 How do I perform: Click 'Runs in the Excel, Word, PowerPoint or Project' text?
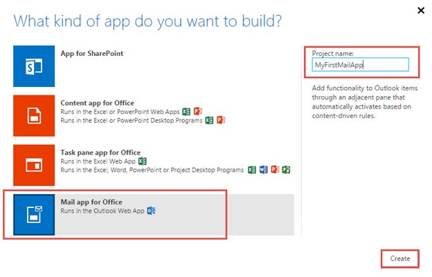152,170
